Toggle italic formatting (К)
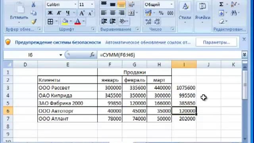Screen dimensions: 254x143 pos(59,13)
